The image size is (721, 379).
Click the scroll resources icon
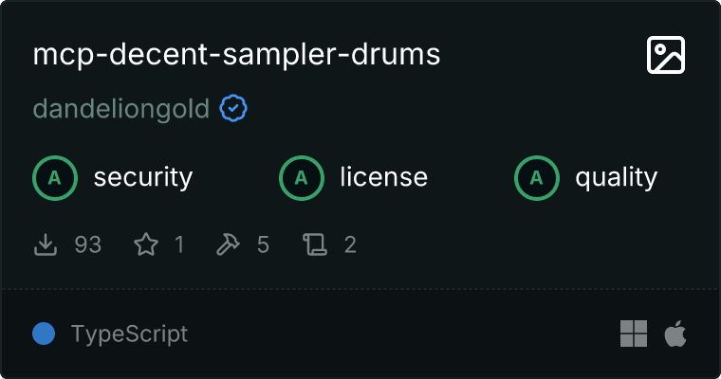pos(314,245)
